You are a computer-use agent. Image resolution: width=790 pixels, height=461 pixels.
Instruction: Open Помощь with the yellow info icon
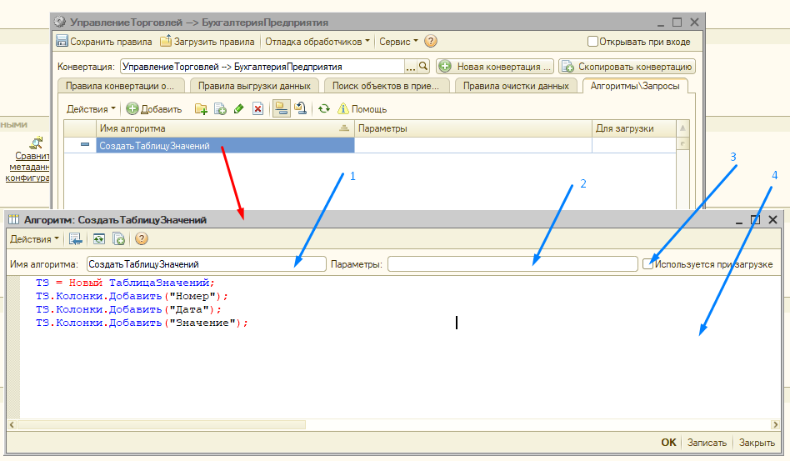(362, 109)
